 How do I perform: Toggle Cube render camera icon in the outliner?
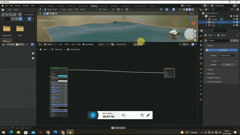coord(237,22)
